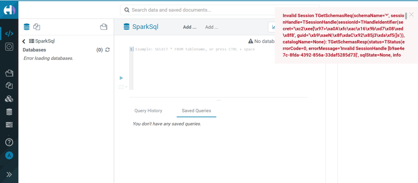Switch to the Saved Queries tab

[197, 111]
